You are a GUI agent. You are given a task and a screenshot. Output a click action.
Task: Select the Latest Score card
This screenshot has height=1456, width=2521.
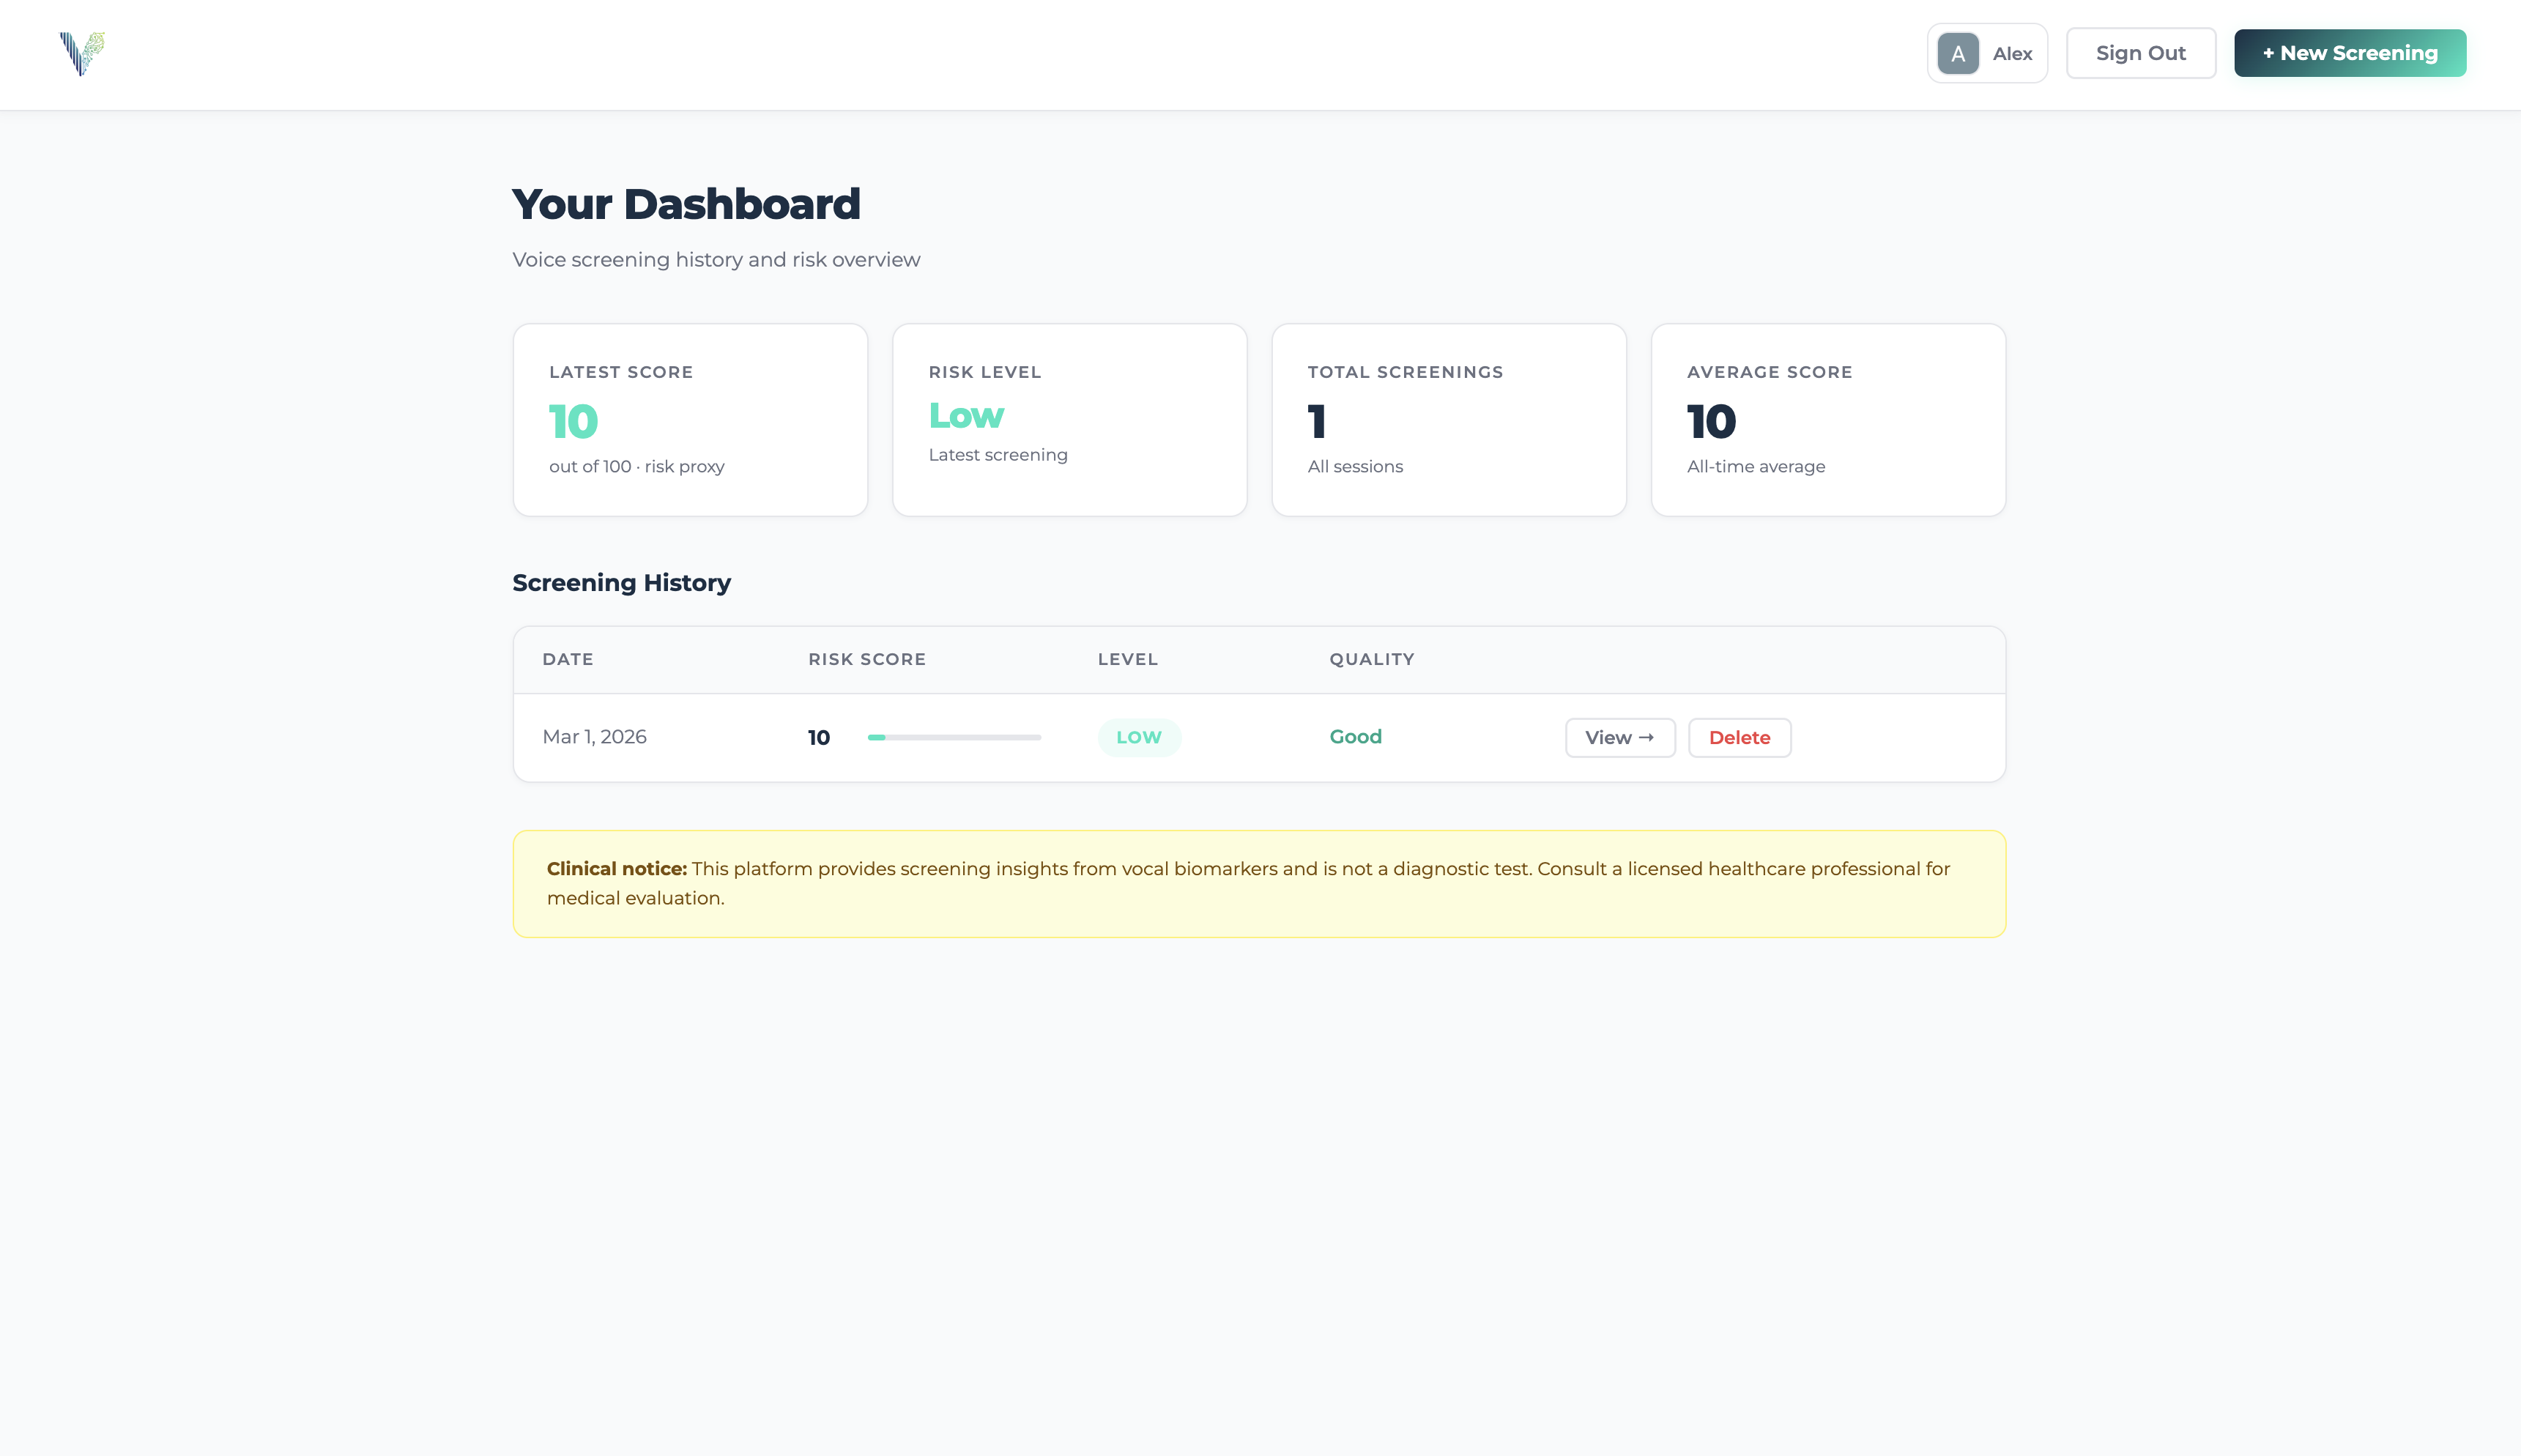tap(690, 419)
